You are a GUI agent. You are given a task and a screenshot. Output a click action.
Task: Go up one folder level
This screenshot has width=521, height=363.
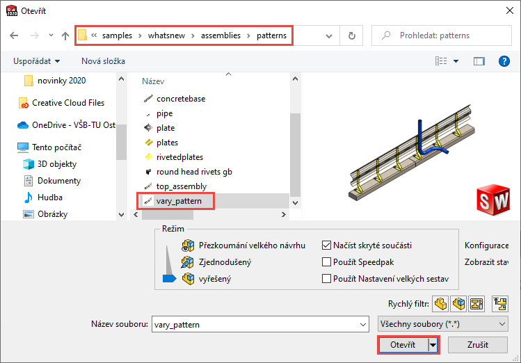click(x=65, y=35)
